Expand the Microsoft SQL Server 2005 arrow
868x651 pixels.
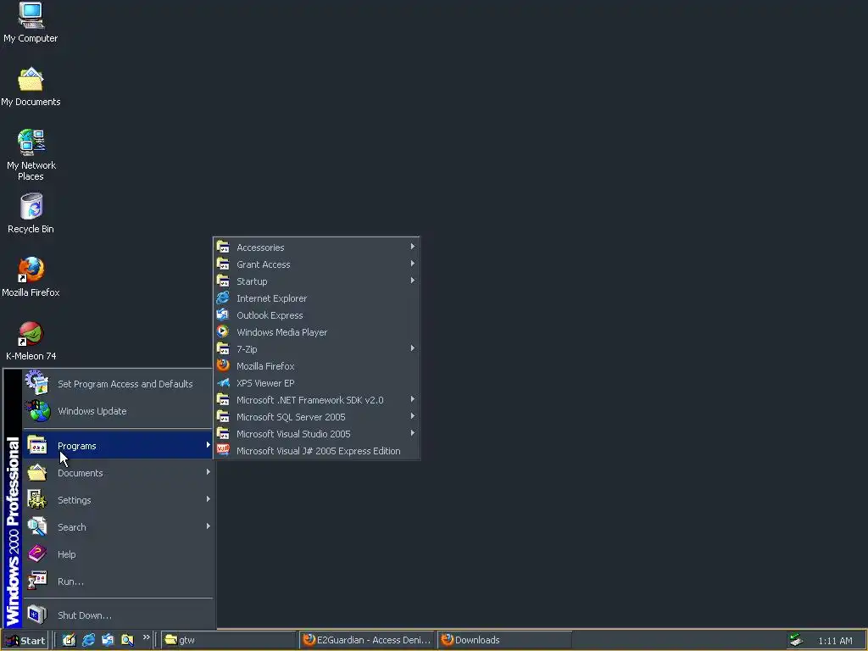[413, 415]
